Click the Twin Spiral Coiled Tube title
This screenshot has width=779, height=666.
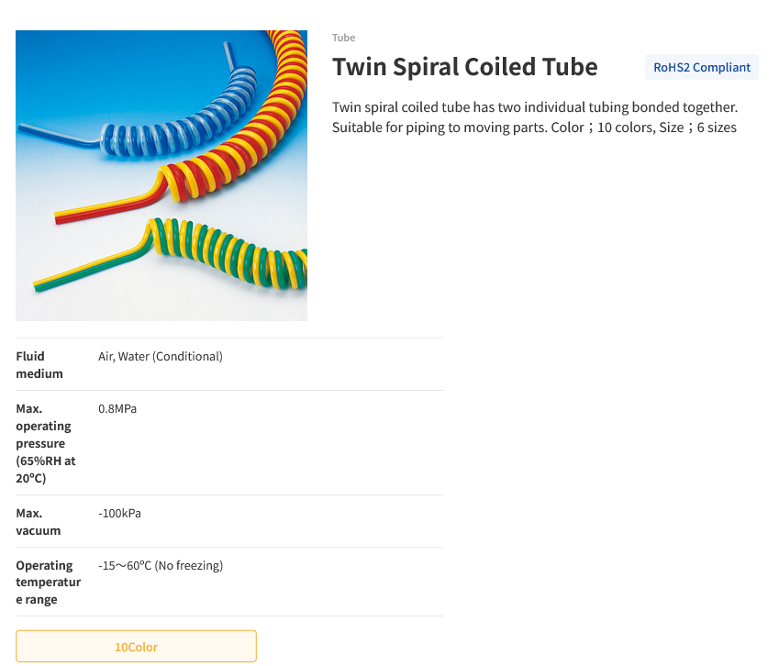click(464, 67)
